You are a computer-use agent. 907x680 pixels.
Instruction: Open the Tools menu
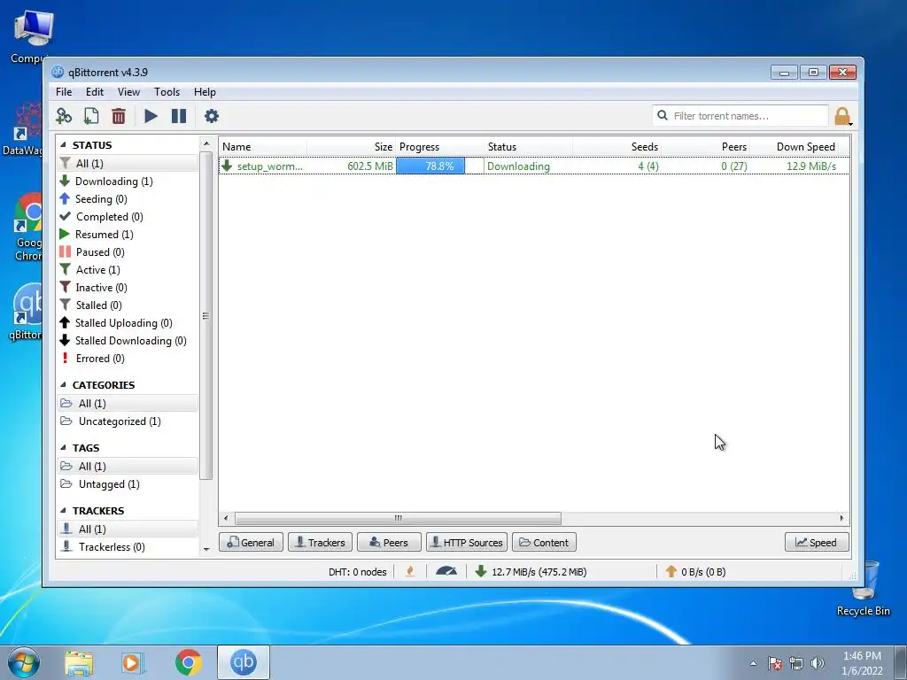167,92
